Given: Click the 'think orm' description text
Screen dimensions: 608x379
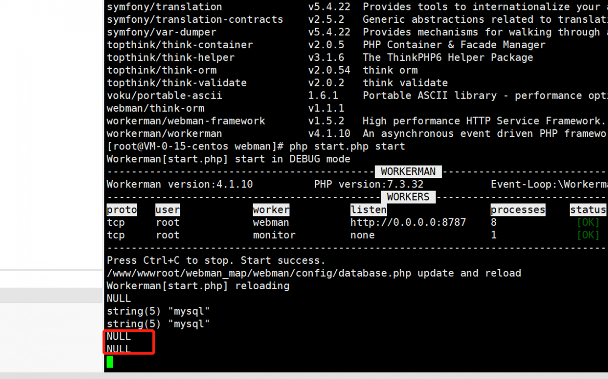Looking at the screenshot, I should coord(390,70).
